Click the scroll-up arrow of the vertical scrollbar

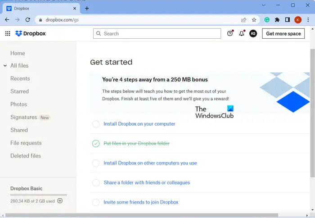[x=312, y=29]
